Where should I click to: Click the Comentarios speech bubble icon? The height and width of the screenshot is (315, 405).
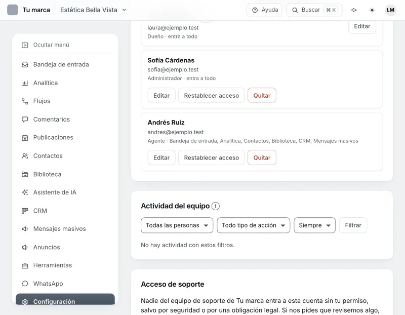(25, 120)
